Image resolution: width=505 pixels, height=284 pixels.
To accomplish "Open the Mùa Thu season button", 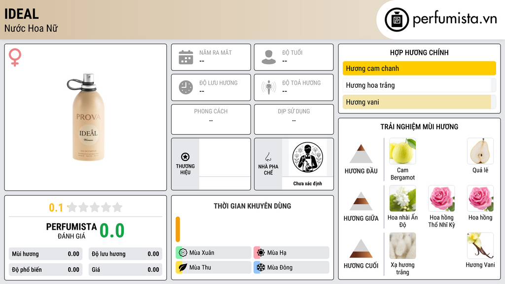I will pos(214,267).
